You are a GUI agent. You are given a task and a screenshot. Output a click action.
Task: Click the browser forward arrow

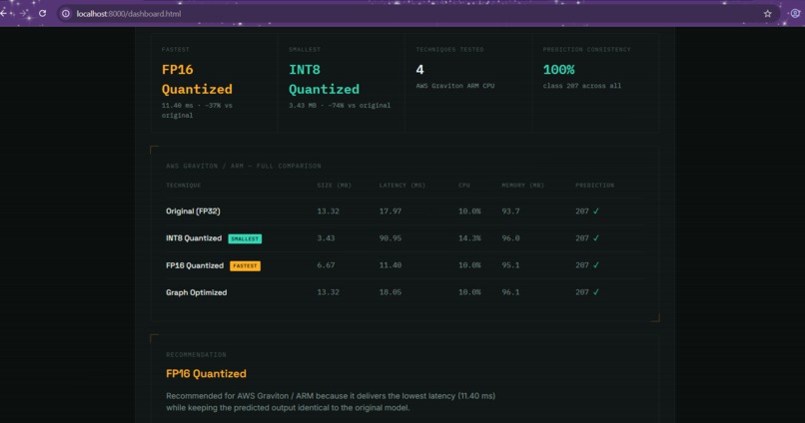tap(23, 13)
